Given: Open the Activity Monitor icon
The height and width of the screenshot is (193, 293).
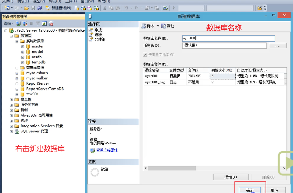Looking at the screenshot, I should coord(165,8).
